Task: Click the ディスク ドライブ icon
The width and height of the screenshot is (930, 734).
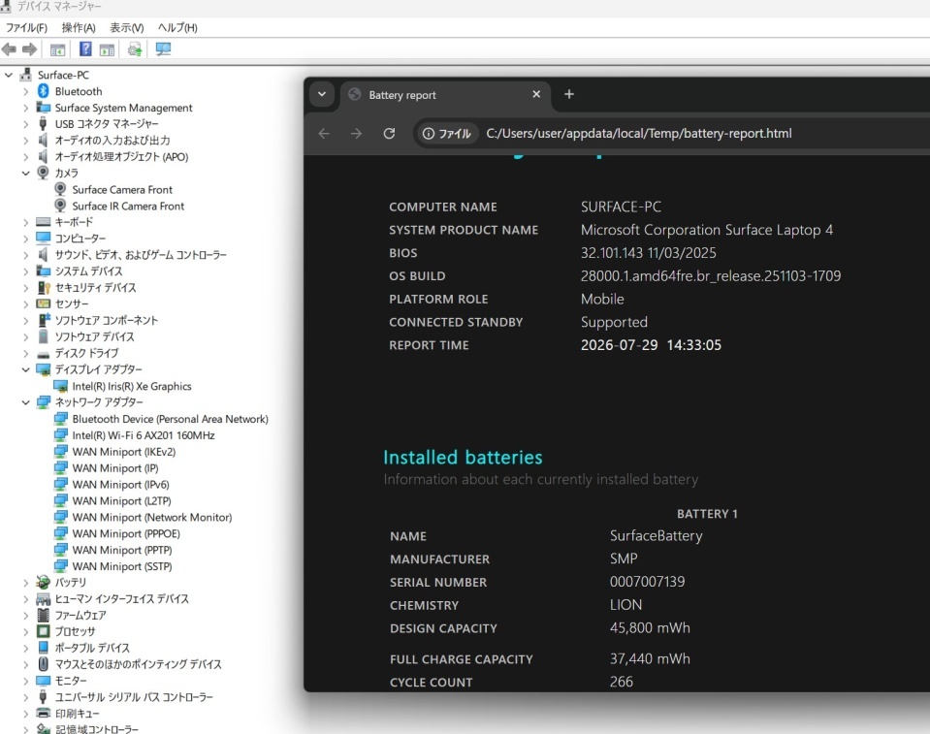Action: pyautogui.click(x=43, y=354)
